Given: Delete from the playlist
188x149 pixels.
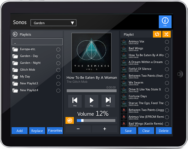Looking at the screenshot, I should click(164, 130).
